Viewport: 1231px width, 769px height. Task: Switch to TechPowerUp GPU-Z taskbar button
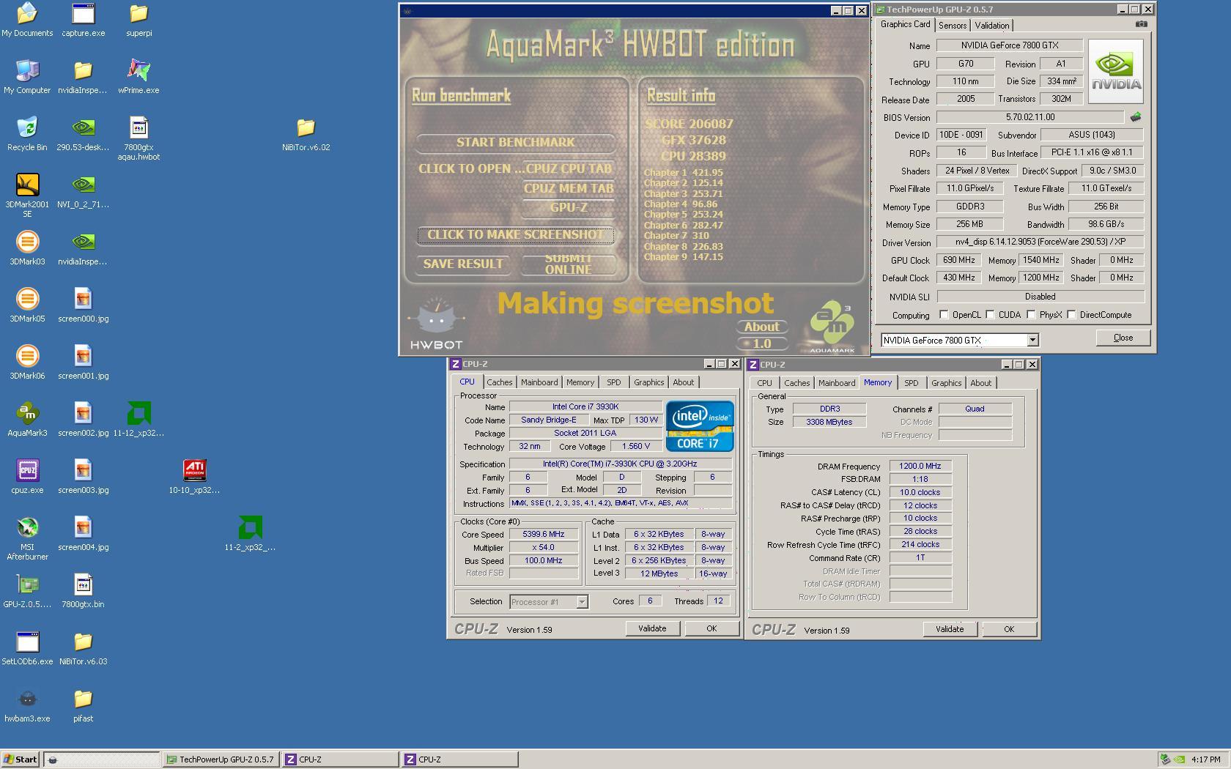[x=221, y=759]
